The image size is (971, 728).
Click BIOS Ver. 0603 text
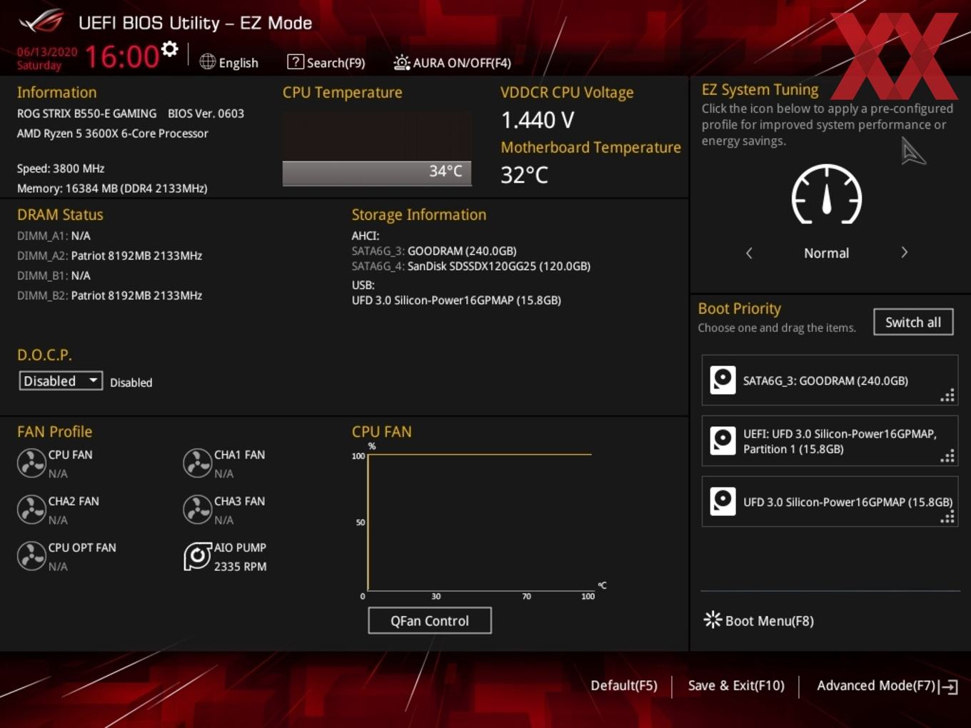pyautogui.click(x=206, y=113)
